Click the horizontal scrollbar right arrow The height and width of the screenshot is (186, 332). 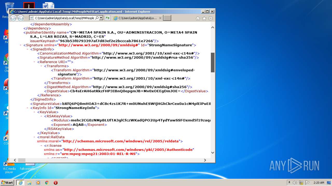(205, 160)
